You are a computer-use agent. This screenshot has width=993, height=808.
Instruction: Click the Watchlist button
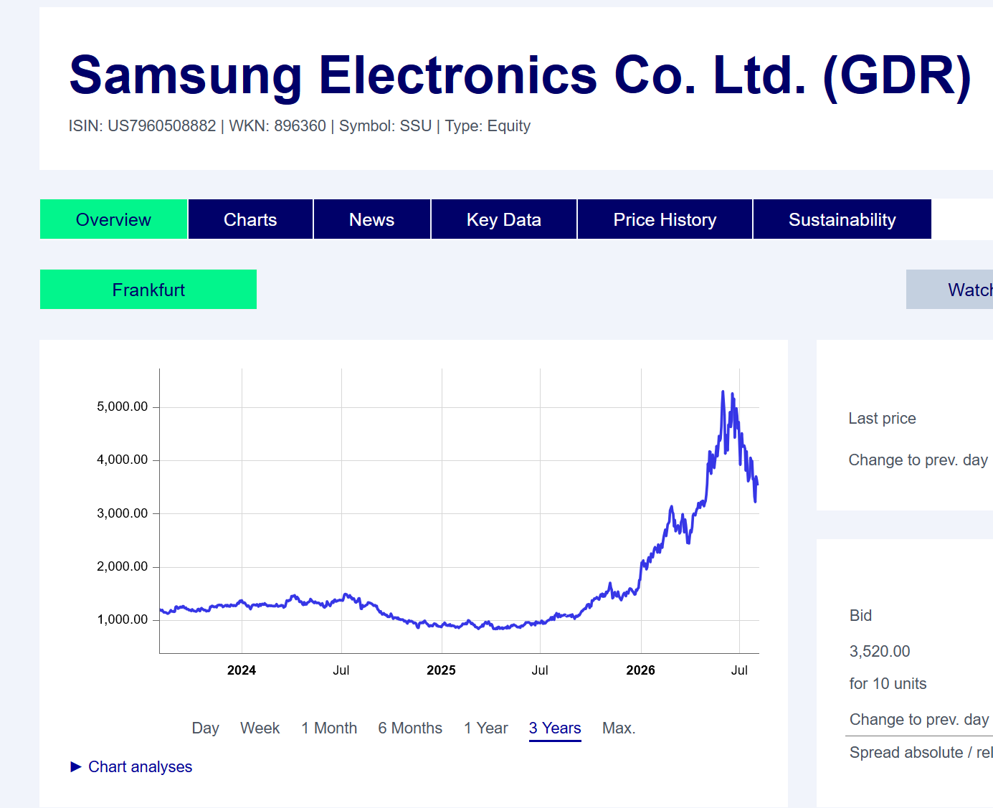tap(949, 290)
